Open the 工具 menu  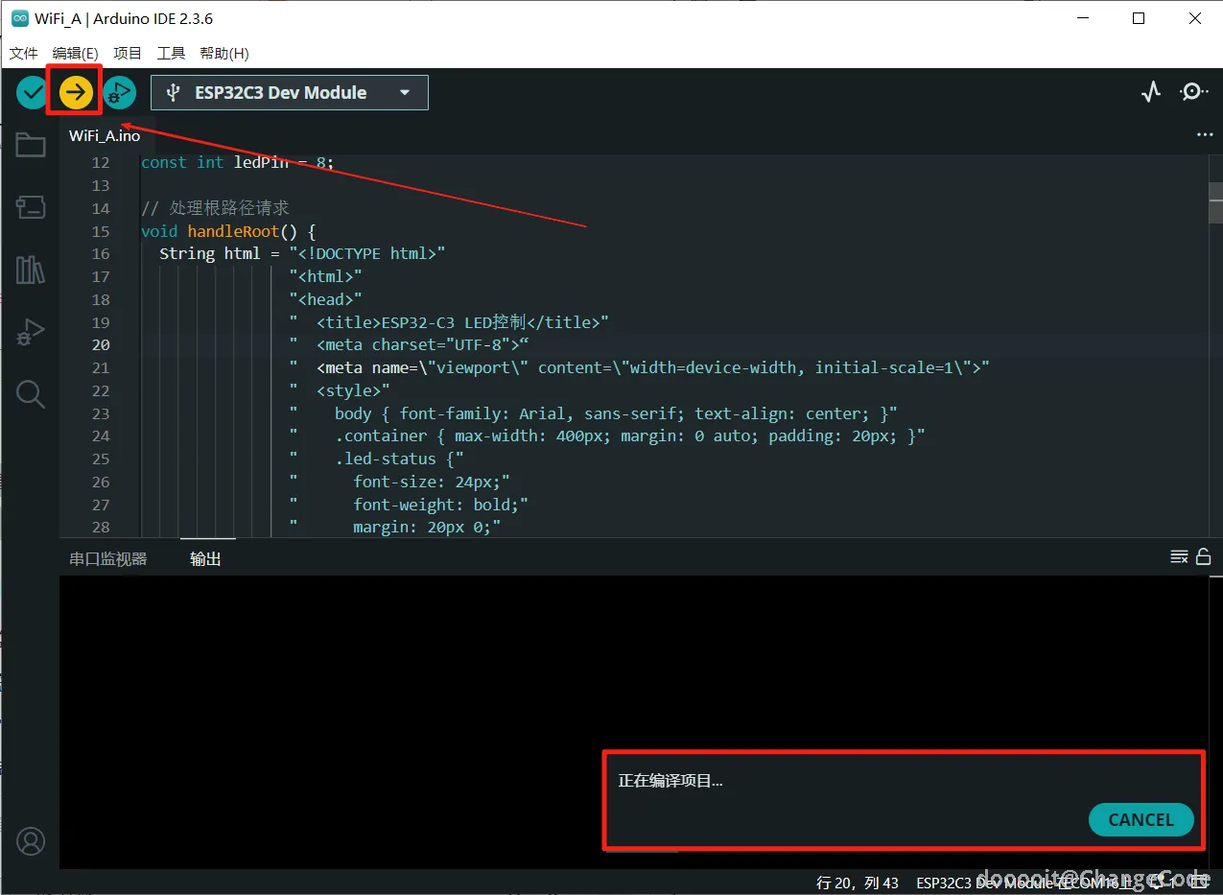click(171, 53)
